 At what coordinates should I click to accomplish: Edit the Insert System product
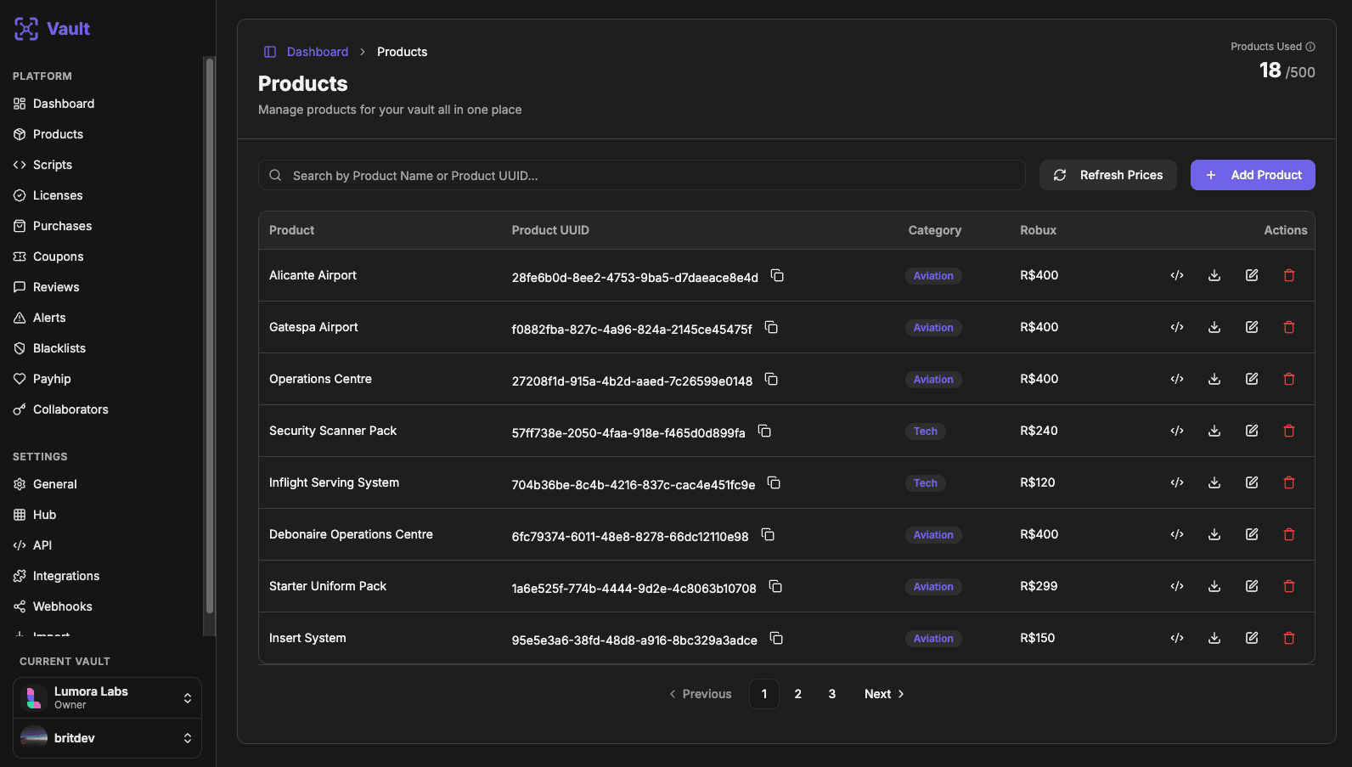(1252, 638)
